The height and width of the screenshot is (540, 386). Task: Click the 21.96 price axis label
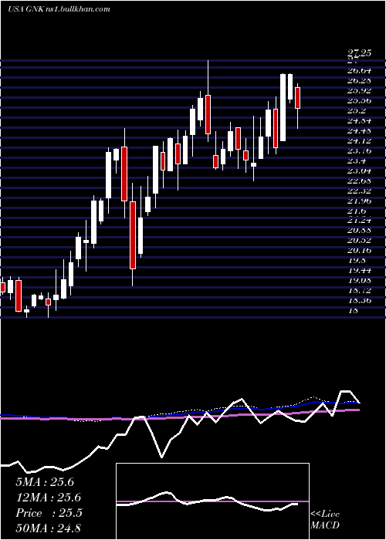pyautogui.click(x=359, y=201)
